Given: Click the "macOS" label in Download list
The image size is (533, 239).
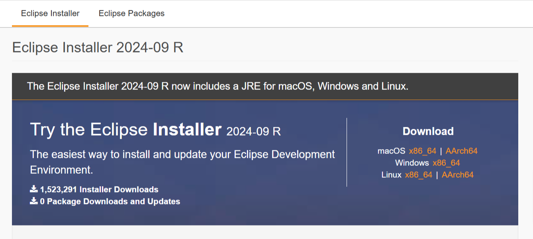Looking at the screenshot, I should [391, 151].
